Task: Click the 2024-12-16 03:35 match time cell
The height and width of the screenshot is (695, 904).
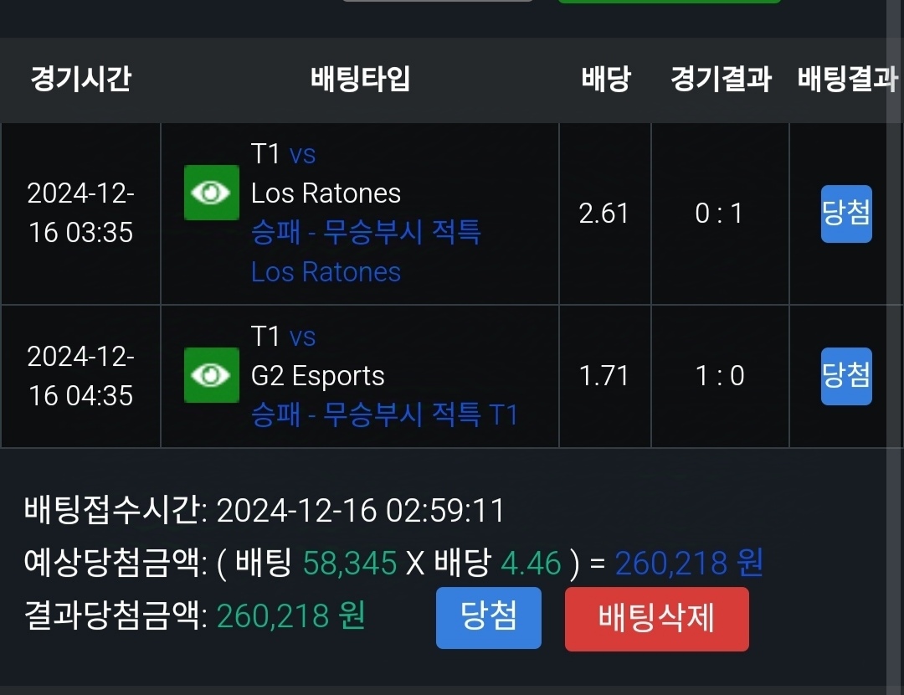Action: pyautogui.click(x=80, y=214)
